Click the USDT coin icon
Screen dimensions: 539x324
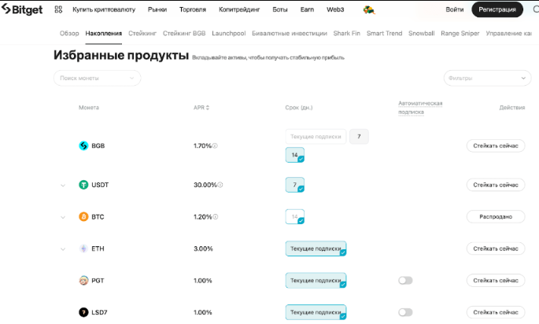[83, 185]
